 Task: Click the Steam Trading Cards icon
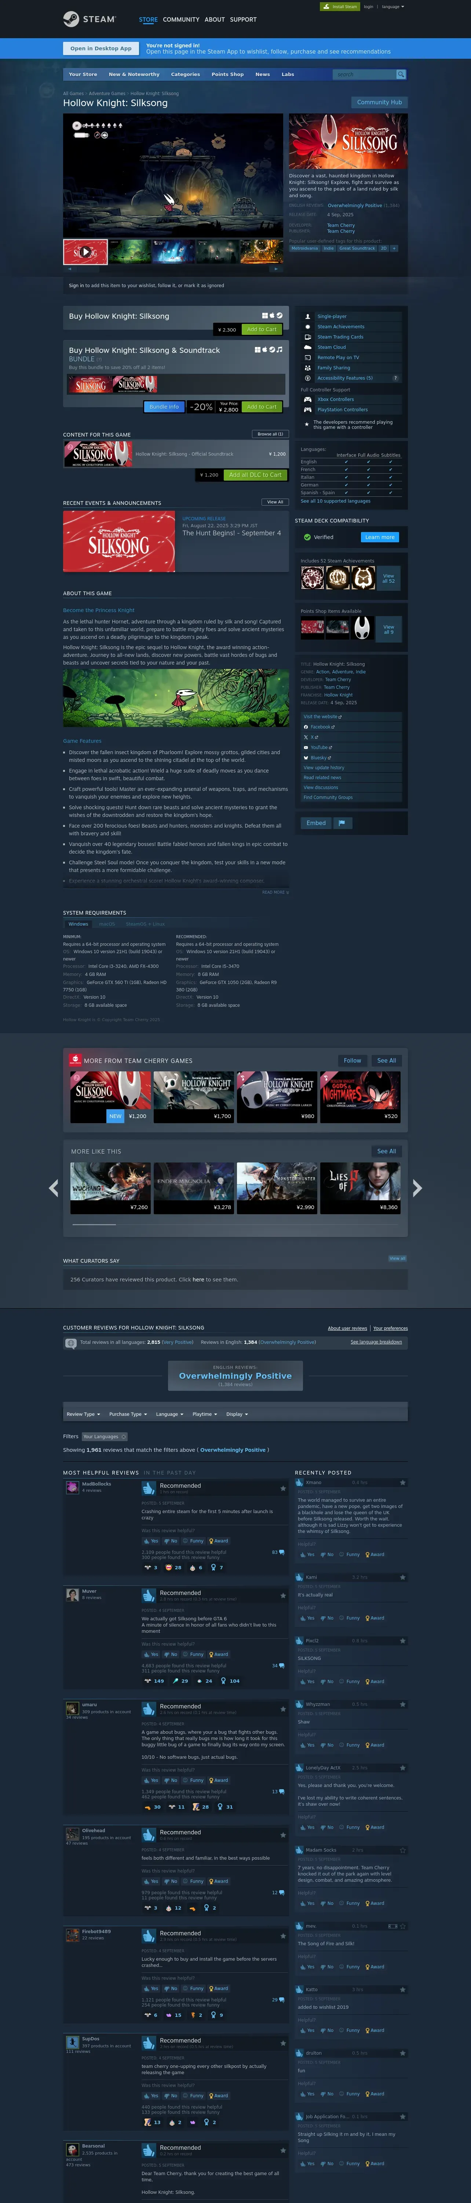click(x=308, y=337)
